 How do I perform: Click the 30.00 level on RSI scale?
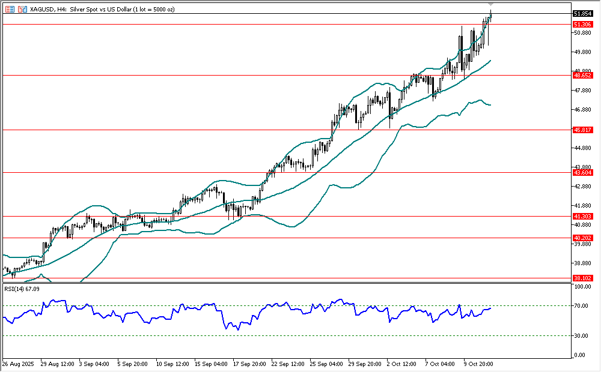582,335
